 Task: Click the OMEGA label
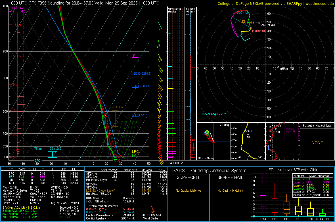click(x=17, y=8)
